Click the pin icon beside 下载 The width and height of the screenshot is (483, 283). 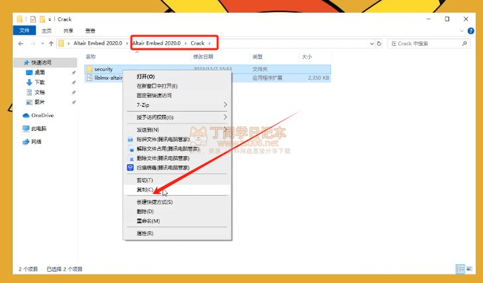click(74, 82)
